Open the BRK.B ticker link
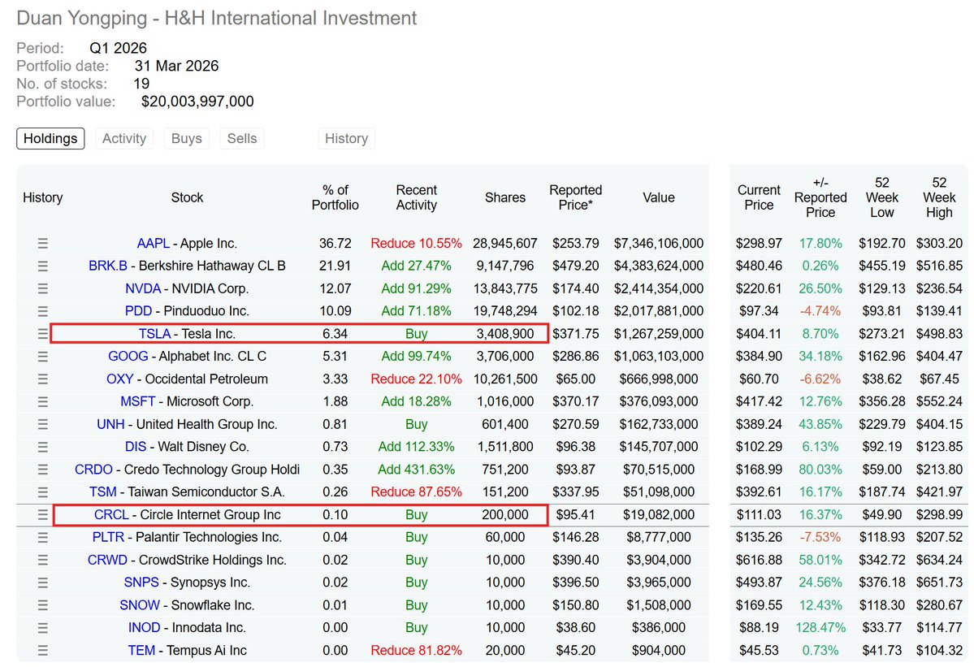974x667 pixels. click(108, 266)
